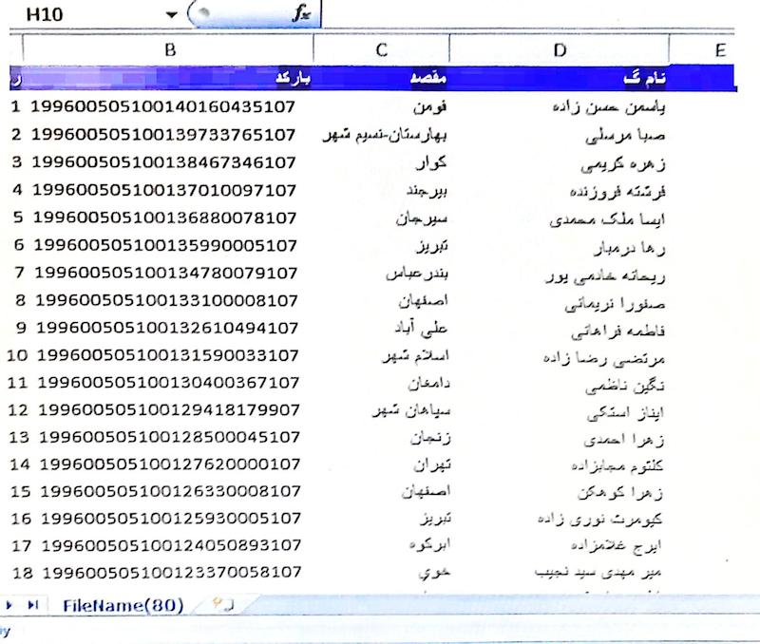This screenshot has width=760, height=644.
Task: Click destination cell سیرجان in row 5
Action: (422, 218)
